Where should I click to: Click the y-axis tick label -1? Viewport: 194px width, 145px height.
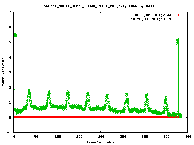tap(9, 133)
